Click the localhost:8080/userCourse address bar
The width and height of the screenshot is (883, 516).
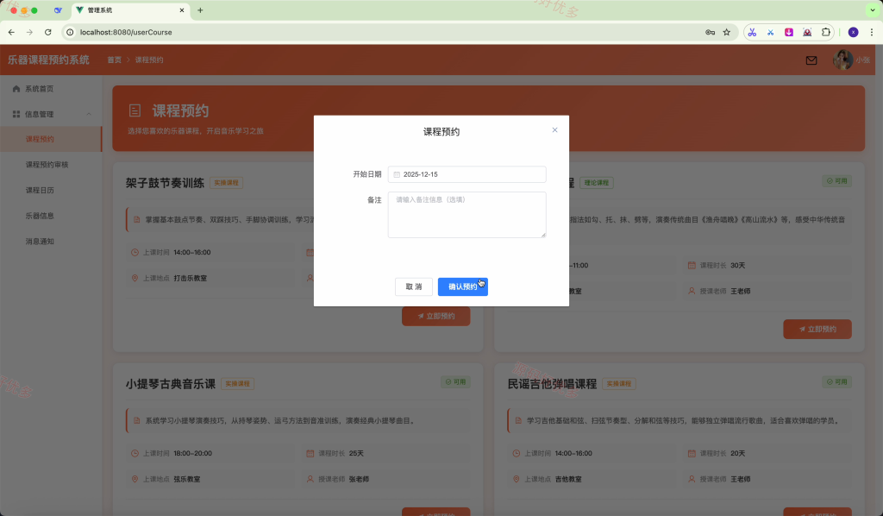click(126, 32)
